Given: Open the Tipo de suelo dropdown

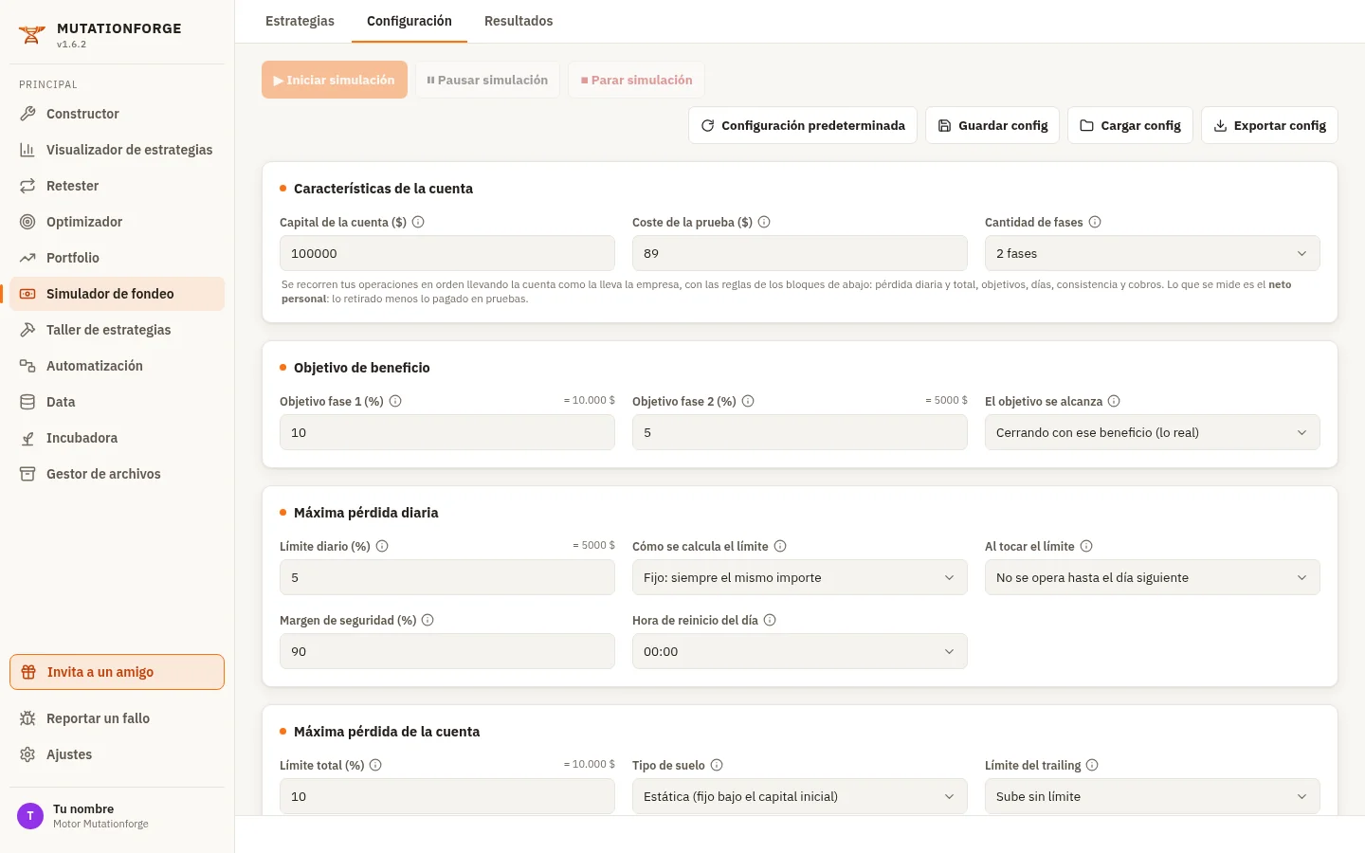Looking at the screenshot, I should (800, 796).
